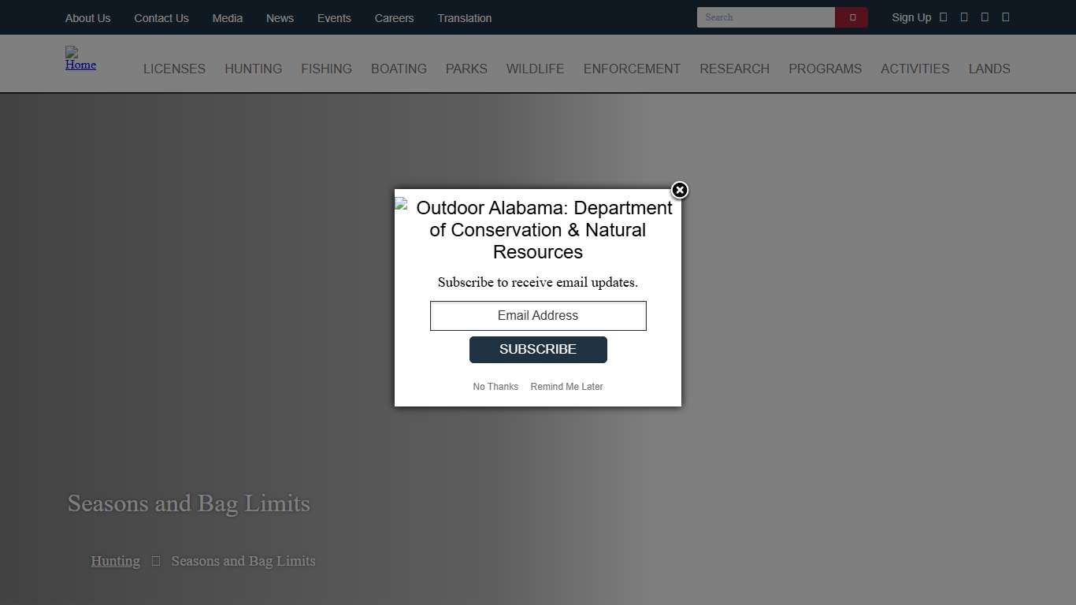Open the Hunting breadcrumb link
Viewport: 1076px width, 605px height.
(x=115, y=560)
